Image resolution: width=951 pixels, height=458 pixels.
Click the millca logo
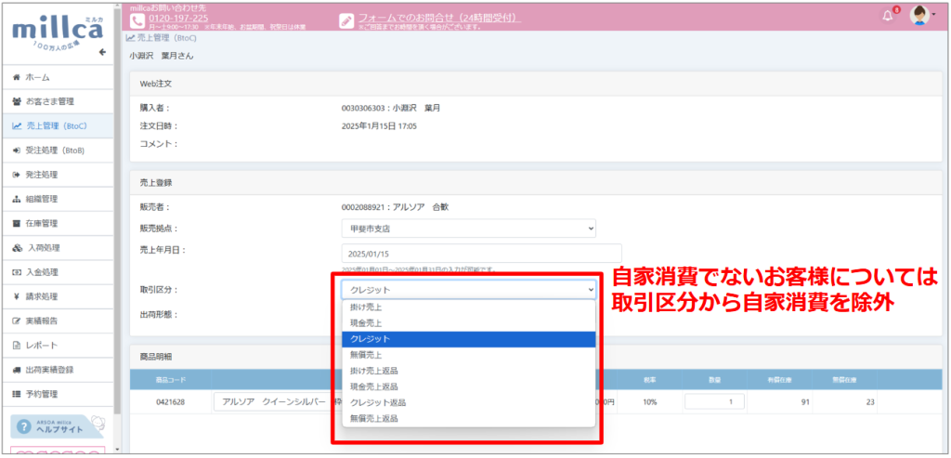coord(54,33)
